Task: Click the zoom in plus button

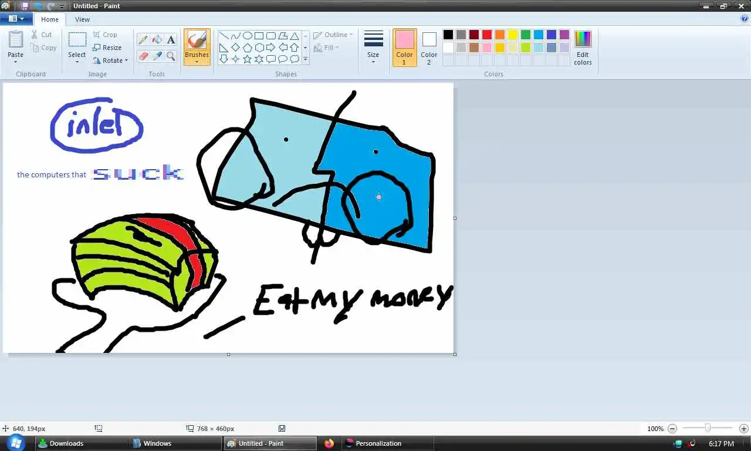Action: 744,429
